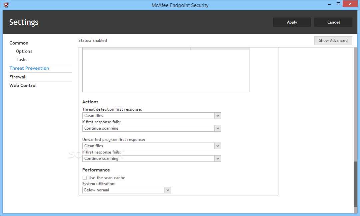Open the Common section

[19, 43]
